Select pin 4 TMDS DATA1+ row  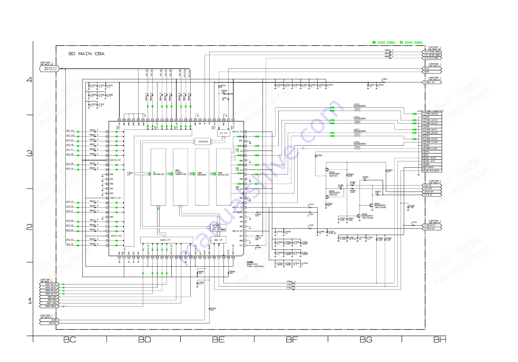(x=432, y=123)
